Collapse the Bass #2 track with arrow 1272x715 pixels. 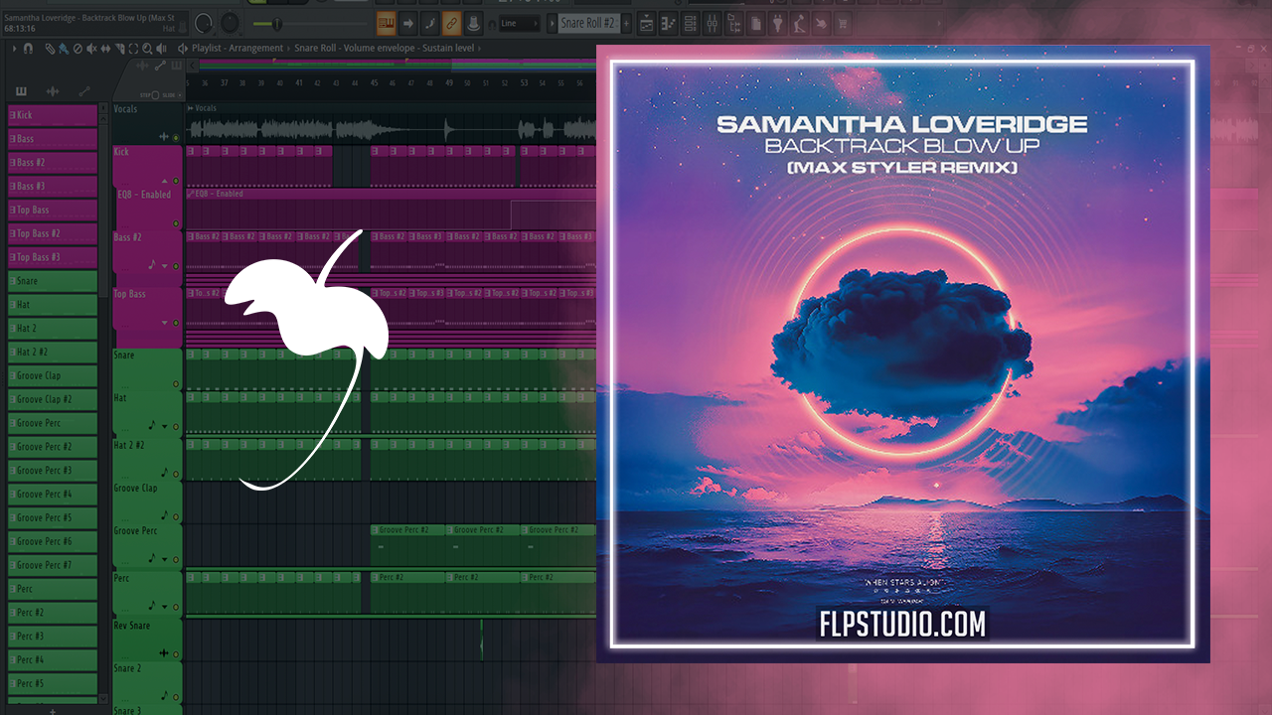tap(164, 266)
